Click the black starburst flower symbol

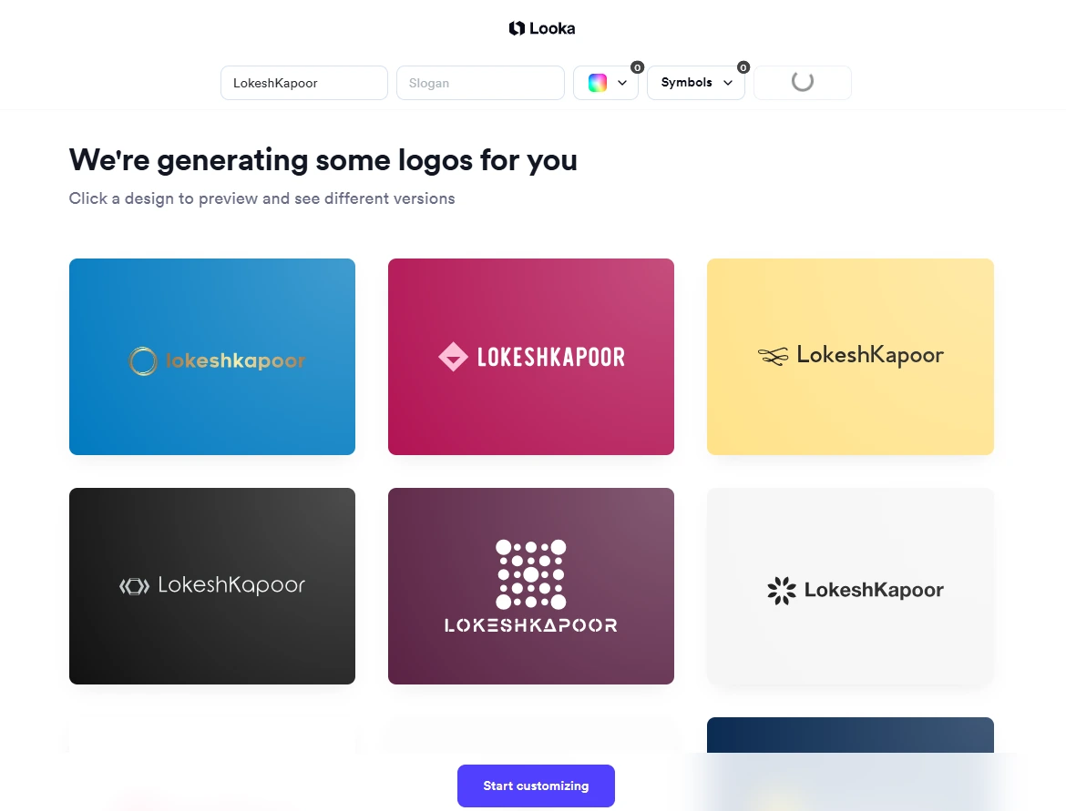782,590
